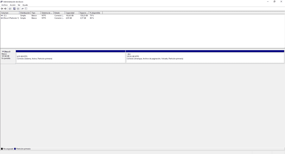Screen dimensions: 285x154
Task: Click the No asignado legend label
Action: point(8,149)
